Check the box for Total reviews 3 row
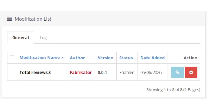Viewport: 207px width, 110px height. tap(12, 72)
